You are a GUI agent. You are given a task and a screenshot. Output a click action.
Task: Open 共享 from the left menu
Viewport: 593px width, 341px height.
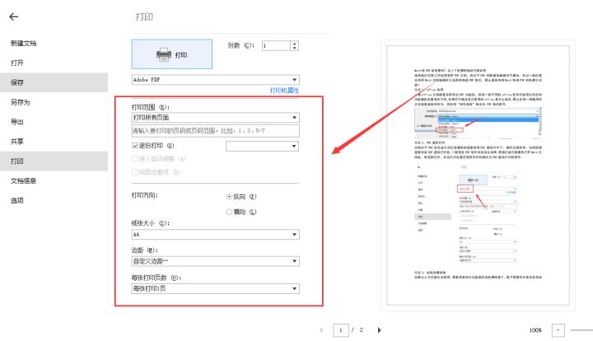tap(17, 142)
